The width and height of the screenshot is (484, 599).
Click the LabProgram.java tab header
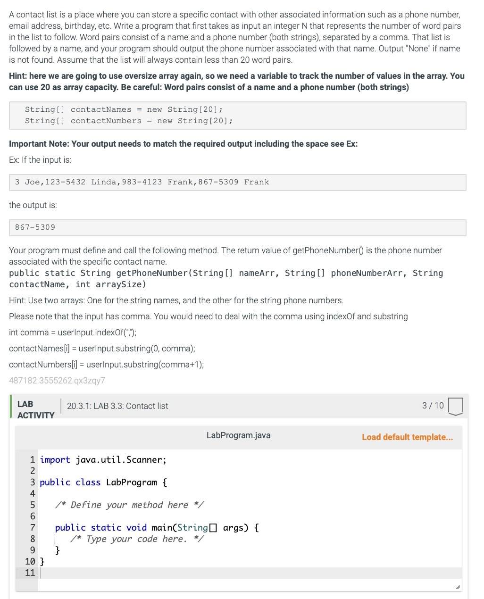[x=238, y=435]
